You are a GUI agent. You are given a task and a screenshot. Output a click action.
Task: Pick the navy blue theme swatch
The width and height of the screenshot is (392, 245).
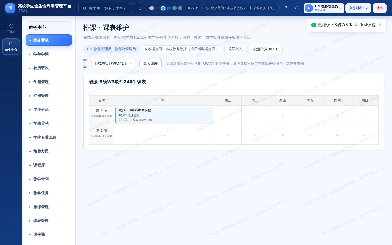[x=169, y=8]
